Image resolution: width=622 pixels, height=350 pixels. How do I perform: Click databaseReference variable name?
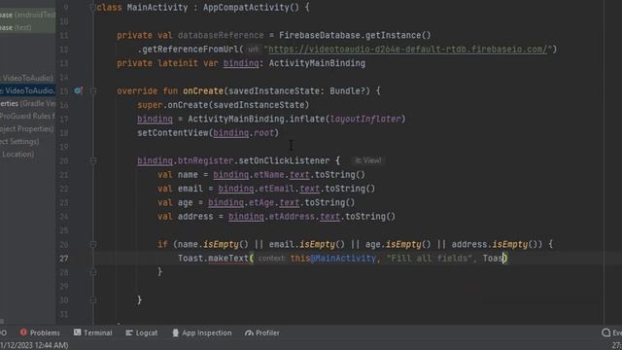tap(221, 35)
